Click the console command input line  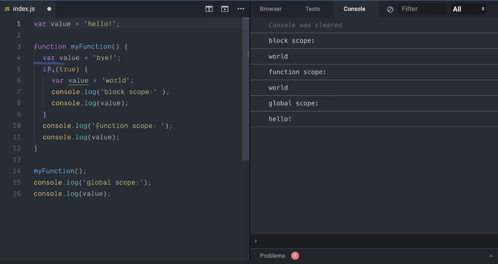[374, 241]
